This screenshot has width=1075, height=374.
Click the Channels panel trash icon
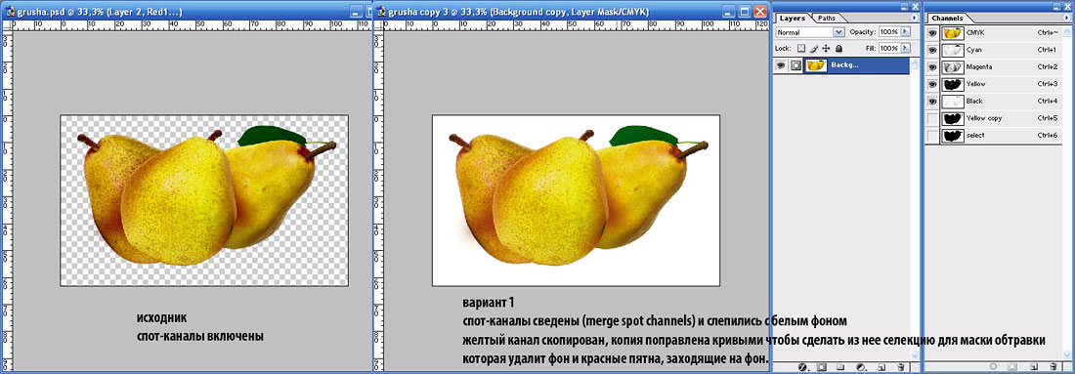click(1053, 366)
